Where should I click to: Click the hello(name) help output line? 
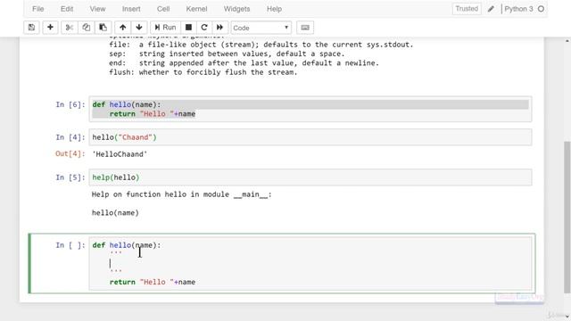(x=115, y=213)
